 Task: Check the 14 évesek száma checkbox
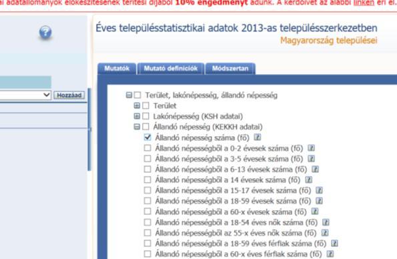(147, 180)
